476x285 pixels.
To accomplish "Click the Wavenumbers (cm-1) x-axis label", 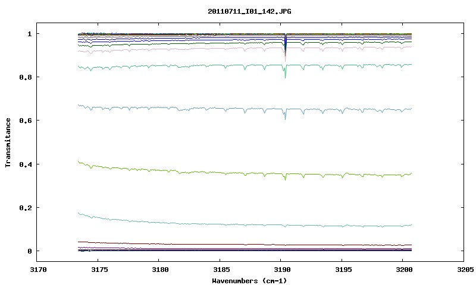I will tap(249, 281).
